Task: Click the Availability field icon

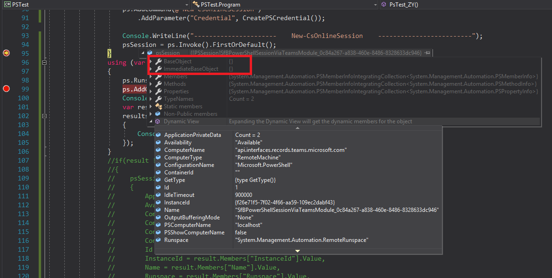Action: 159,143
